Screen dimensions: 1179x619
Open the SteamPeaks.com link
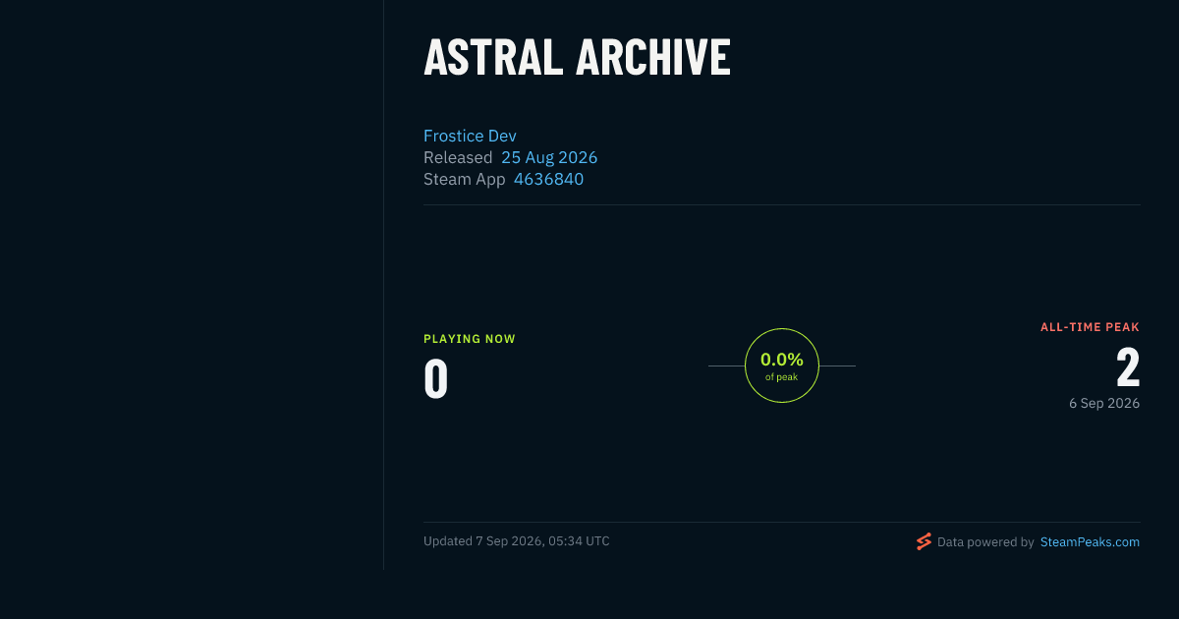[x=1090, y=541]
